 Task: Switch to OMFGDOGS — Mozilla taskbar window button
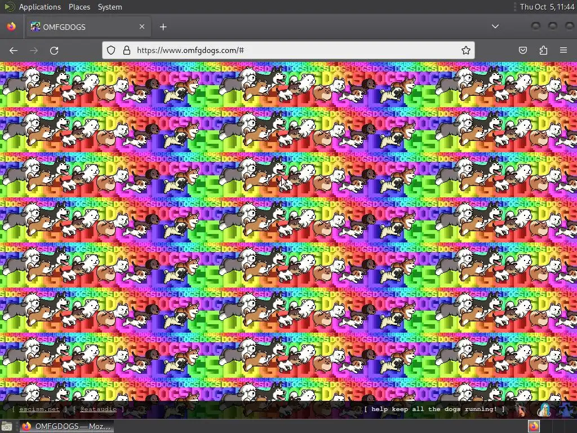66,426
